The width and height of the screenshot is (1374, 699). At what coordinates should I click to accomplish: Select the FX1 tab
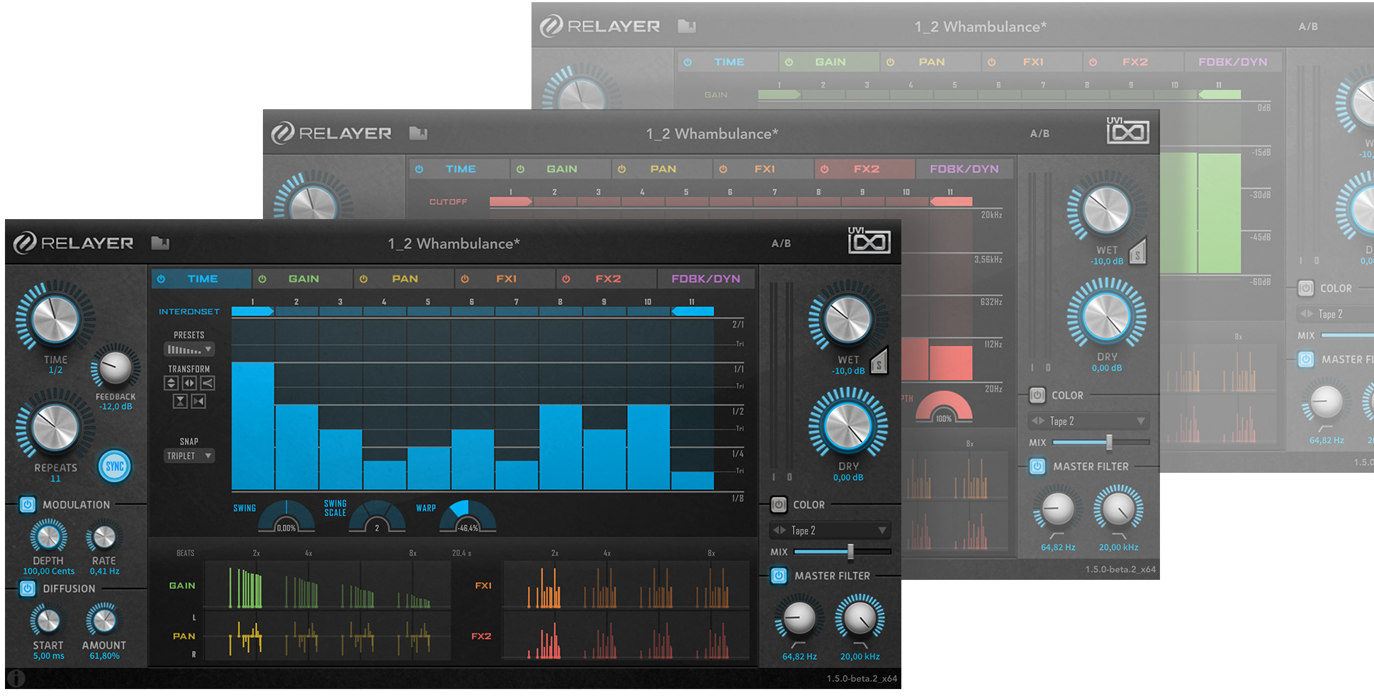(505, 279)
